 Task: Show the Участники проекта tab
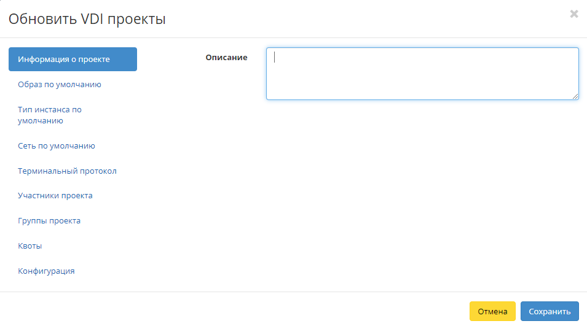tap(55, 196)
